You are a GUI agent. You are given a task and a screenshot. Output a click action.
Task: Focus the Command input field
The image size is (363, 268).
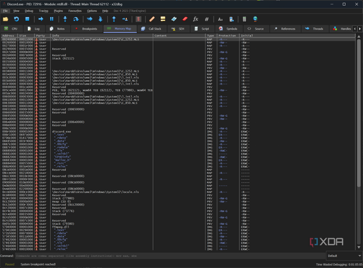(170, 256)
